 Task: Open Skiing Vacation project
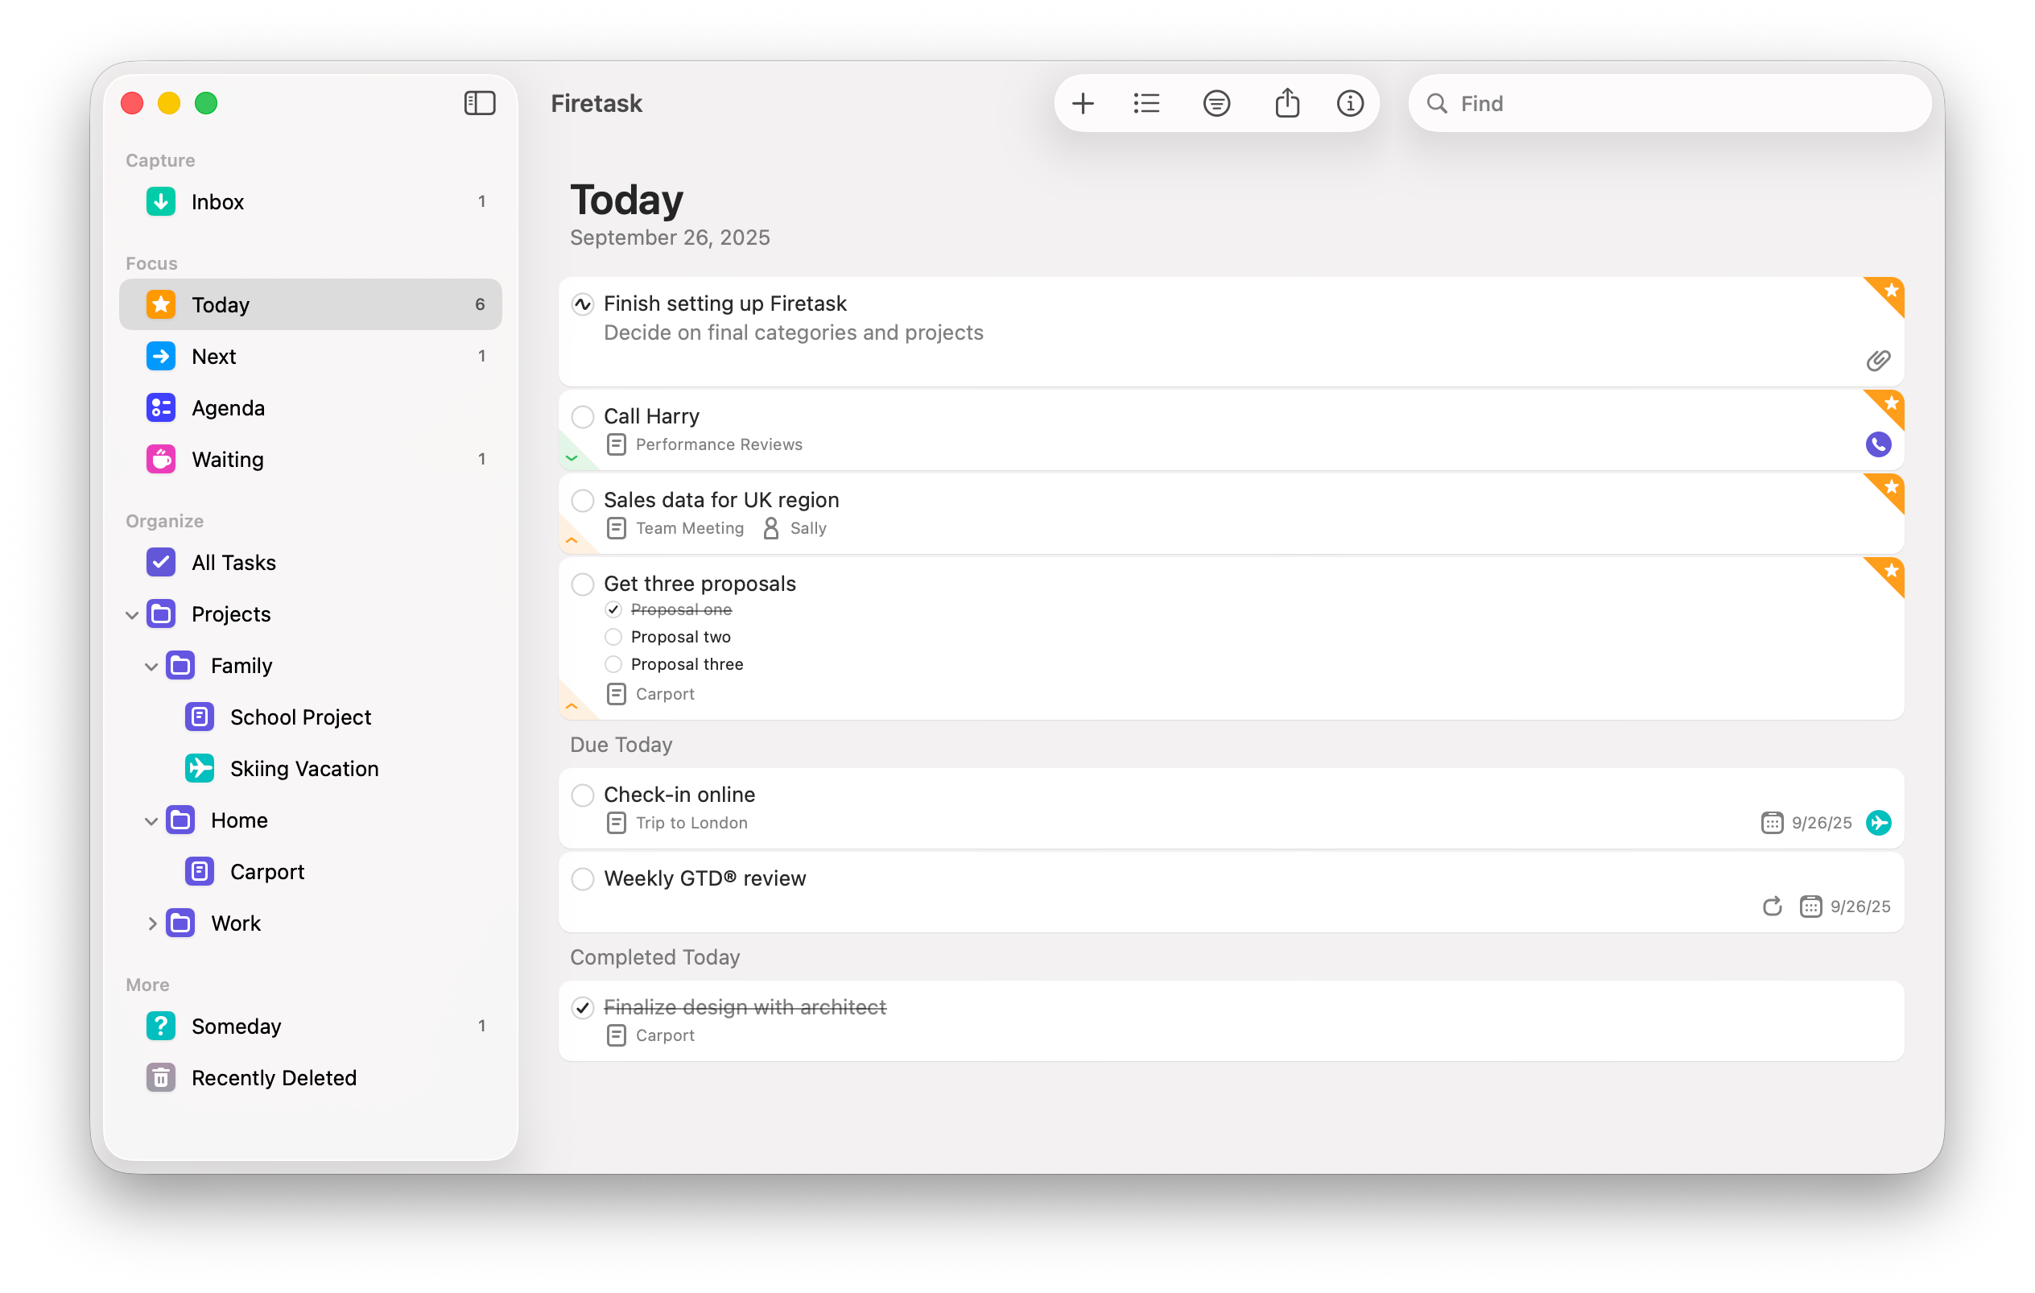(303, 768)
